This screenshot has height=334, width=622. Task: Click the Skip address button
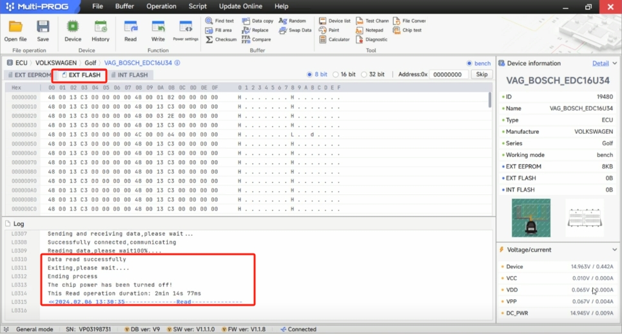click(x=481, y=75)
